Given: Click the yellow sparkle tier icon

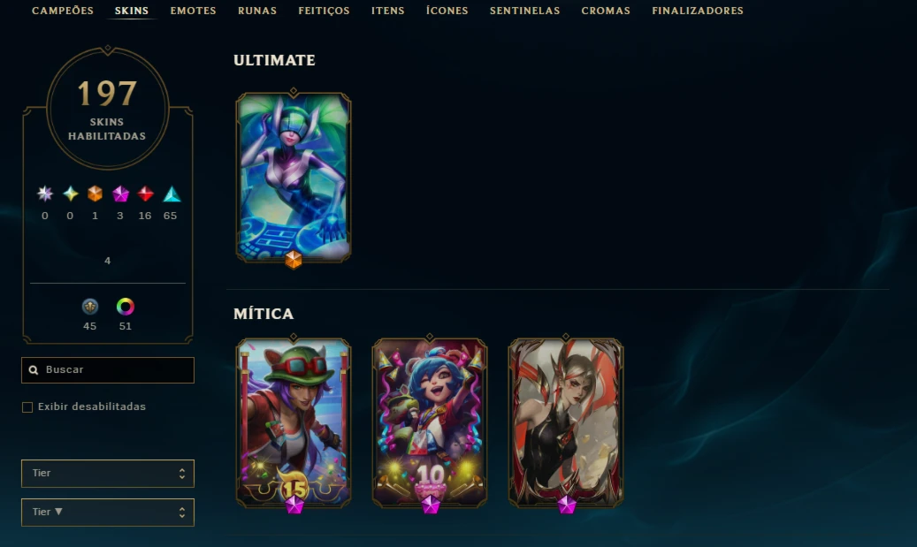Looking at the screenshot, I should tap(70, 194).
